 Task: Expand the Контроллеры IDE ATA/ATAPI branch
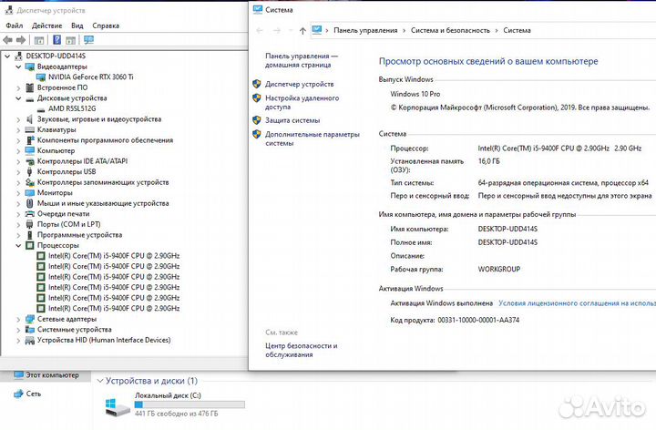coord(18,161)
